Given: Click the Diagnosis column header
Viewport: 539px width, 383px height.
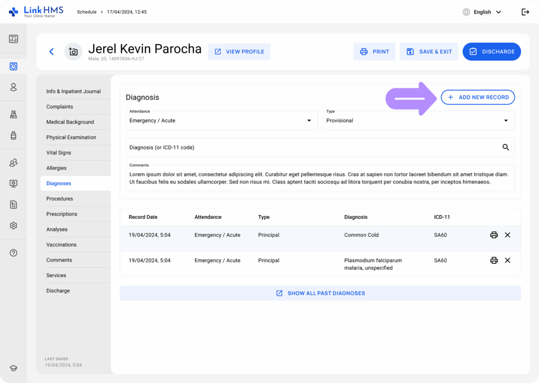Looking at the screenshot, I should pos(356,217).
